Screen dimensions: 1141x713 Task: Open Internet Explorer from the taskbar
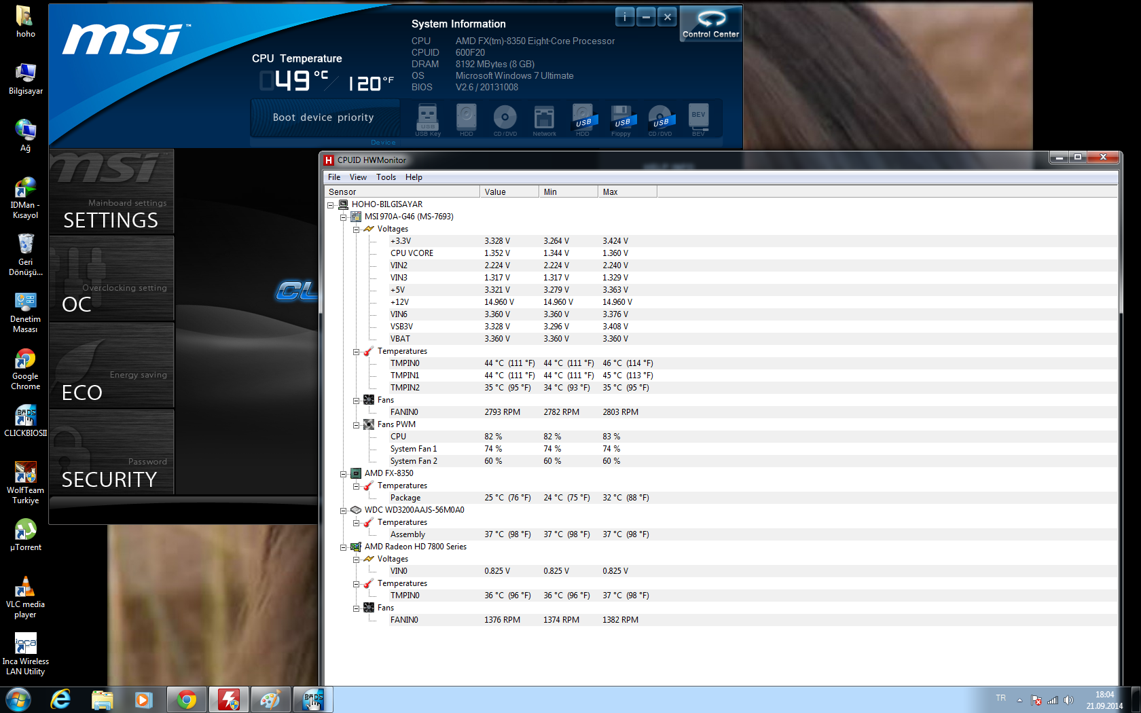[60, 699]
